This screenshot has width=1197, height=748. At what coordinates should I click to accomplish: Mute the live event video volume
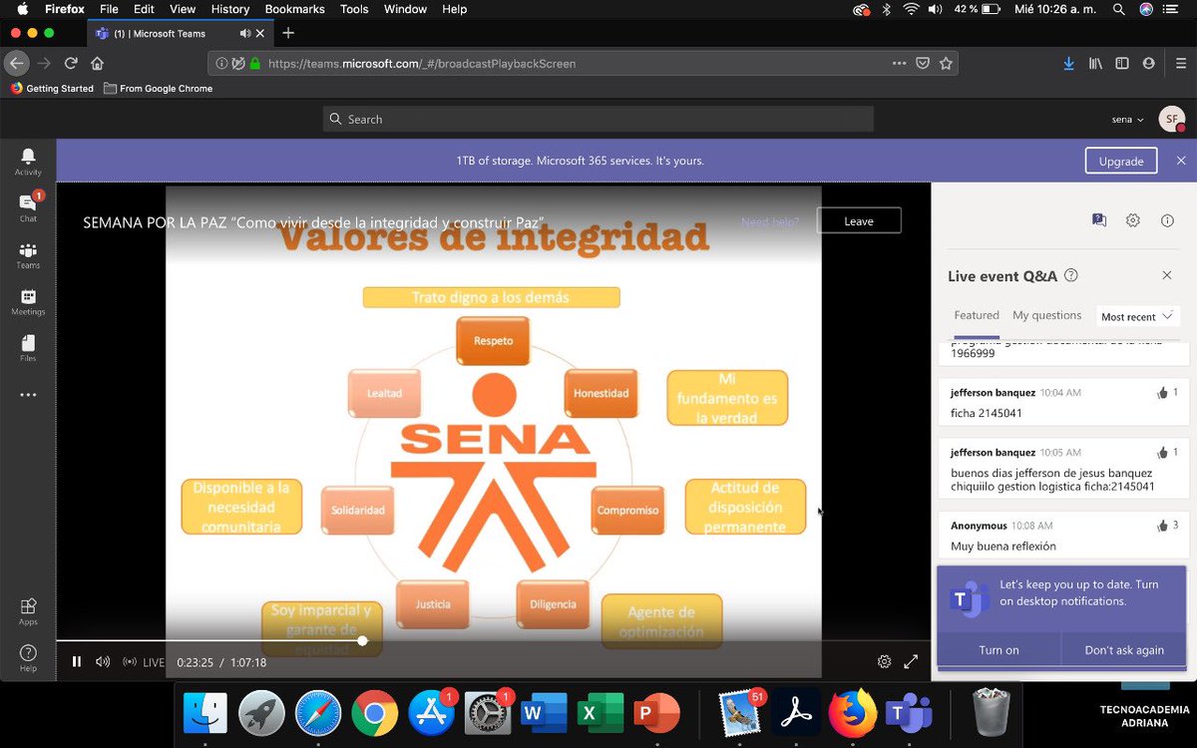tap(103, 661)
